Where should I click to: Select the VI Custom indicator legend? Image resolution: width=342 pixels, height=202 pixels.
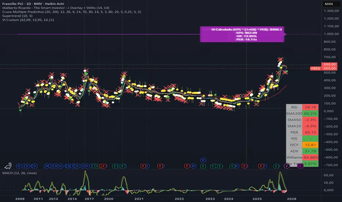pos(28,20)
